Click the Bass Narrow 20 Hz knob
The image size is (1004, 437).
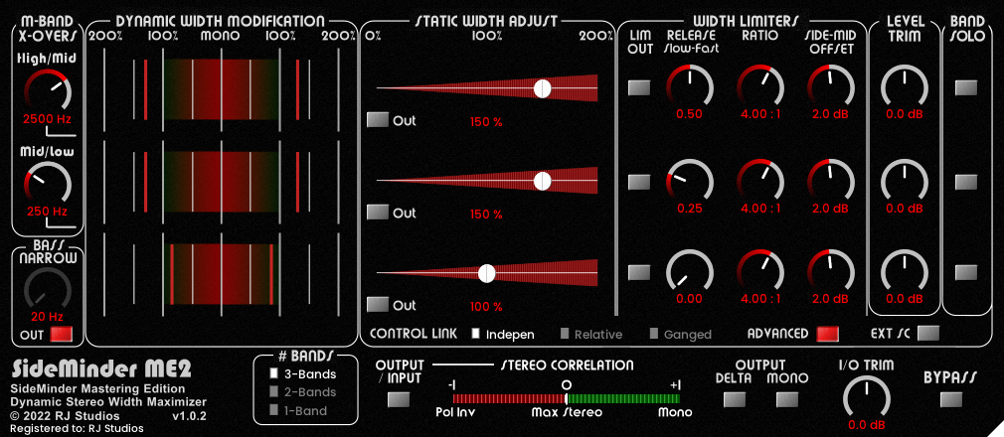[x=47, y=290]
